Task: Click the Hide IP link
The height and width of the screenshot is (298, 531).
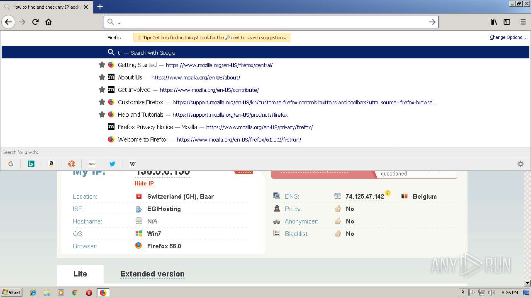Action: pyautogui.click(x=144, y=183)
